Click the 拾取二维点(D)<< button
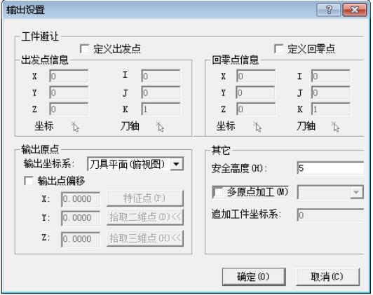This screenshot has width=373, height=295. [145, 217]
